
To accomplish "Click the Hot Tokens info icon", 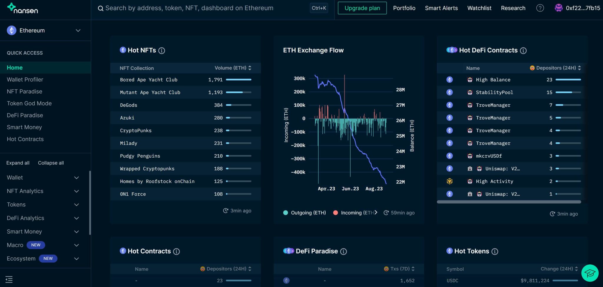I will [495, 251].
